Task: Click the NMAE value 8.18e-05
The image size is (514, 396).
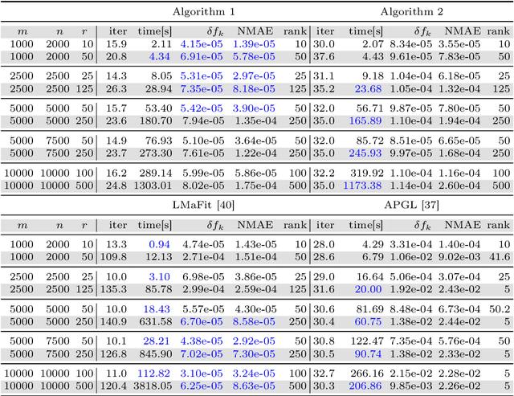Action: point(254,89)
